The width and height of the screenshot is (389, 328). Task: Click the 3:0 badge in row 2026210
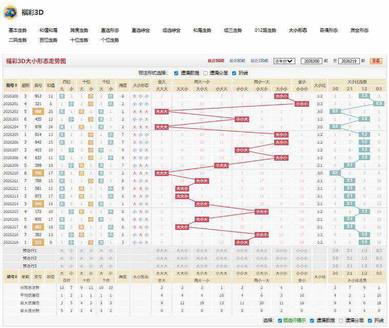click(x=335, y=172)
